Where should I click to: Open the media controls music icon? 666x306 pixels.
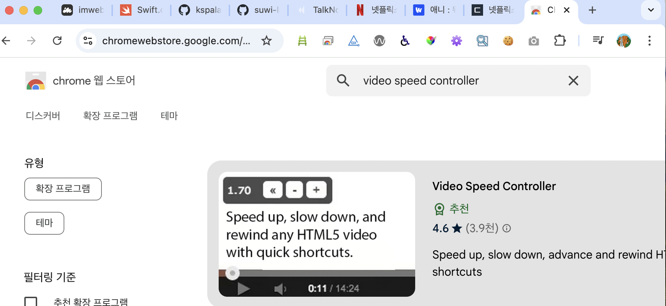pos(598,41)
